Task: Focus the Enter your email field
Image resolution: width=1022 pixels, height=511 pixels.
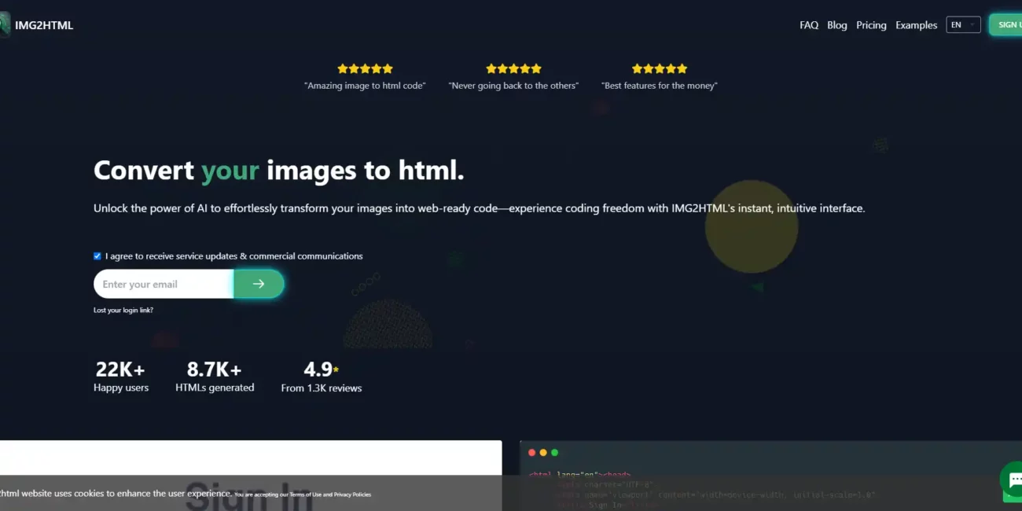Action: click(164, 284)
